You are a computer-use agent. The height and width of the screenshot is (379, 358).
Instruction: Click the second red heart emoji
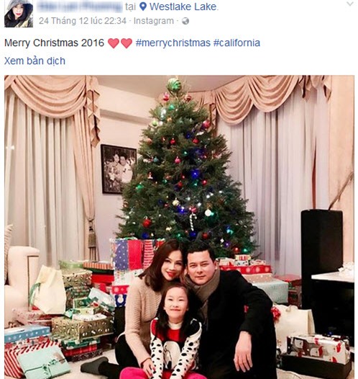click(127, 43)
